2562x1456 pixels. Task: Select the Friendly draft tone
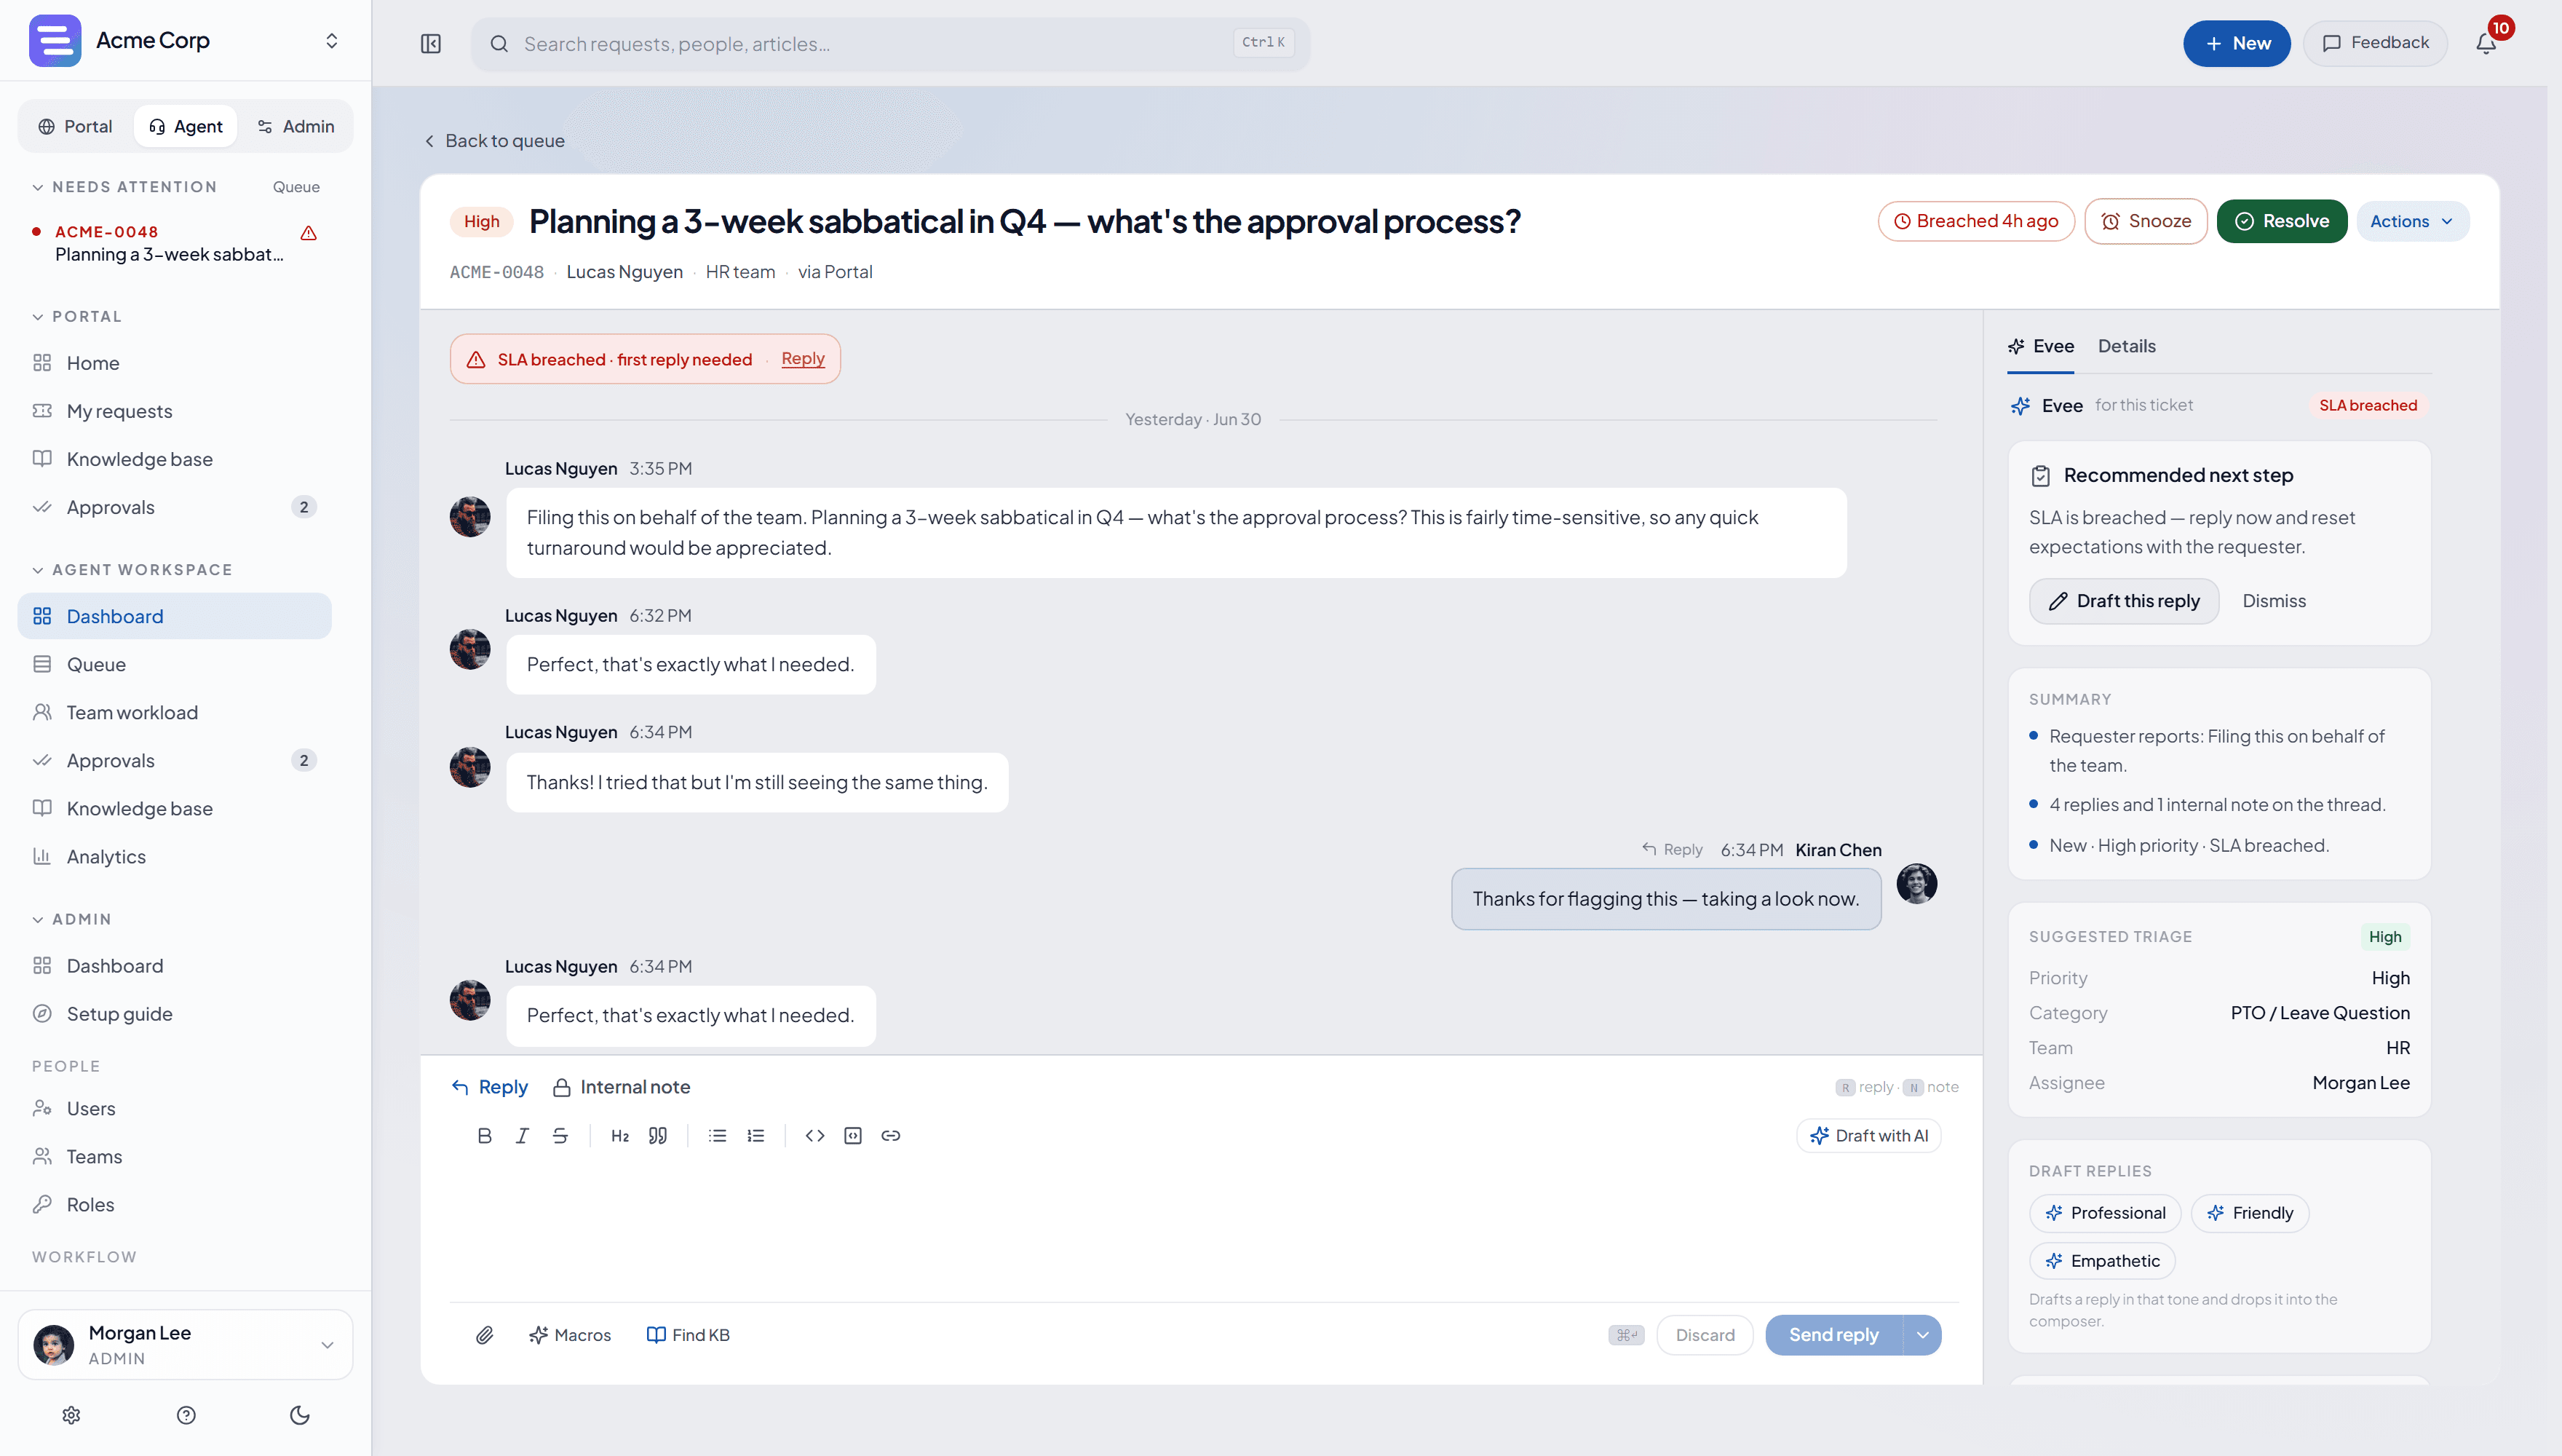click(2250, 1213)
